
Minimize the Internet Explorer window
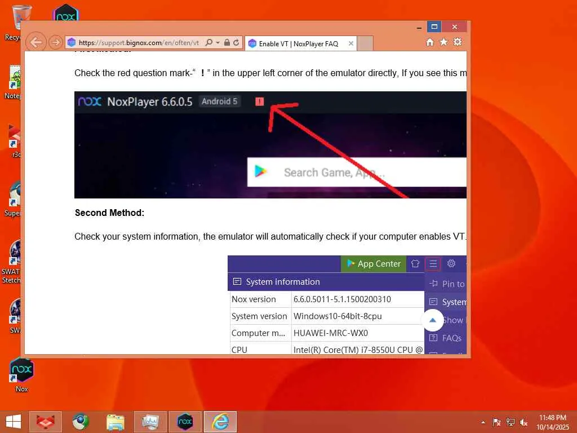tap(419, 27)
